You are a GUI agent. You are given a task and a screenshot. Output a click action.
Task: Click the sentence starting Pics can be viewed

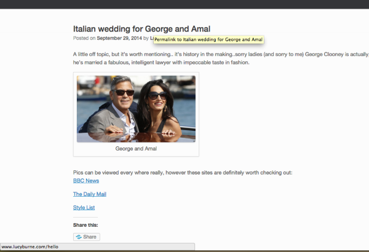point(183,173)
